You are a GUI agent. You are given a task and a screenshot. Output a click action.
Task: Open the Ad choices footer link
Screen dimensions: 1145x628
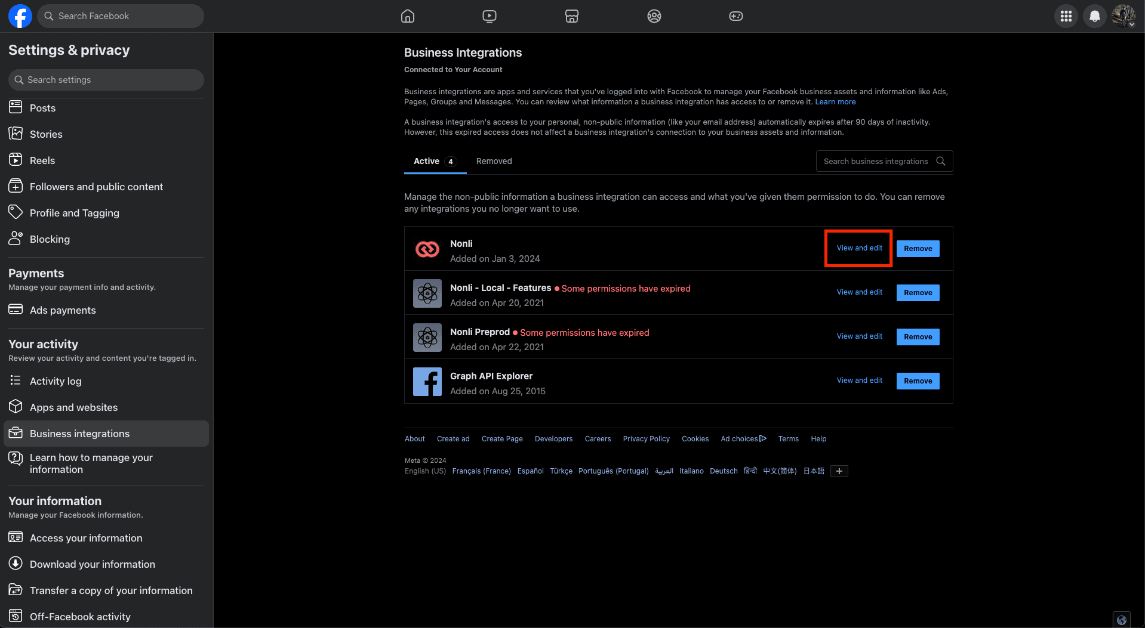[743, 439]
